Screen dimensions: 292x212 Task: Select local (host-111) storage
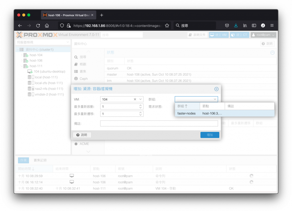46,77
